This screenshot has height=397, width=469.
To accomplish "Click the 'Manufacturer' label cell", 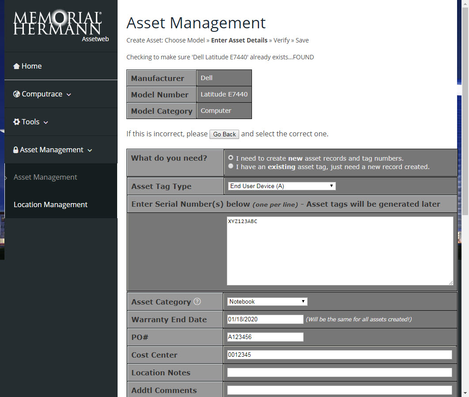I will click(x=161, y=78).
